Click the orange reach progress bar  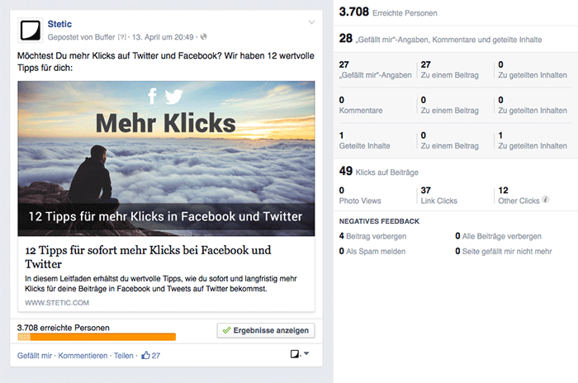(97, 337)
